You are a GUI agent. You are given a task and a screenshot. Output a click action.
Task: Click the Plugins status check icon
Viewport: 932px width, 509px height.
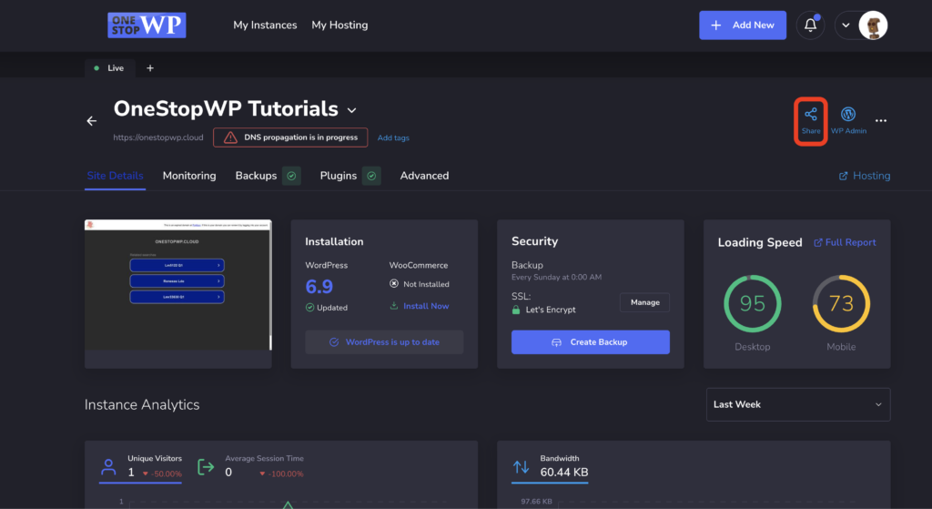point(371,176)
